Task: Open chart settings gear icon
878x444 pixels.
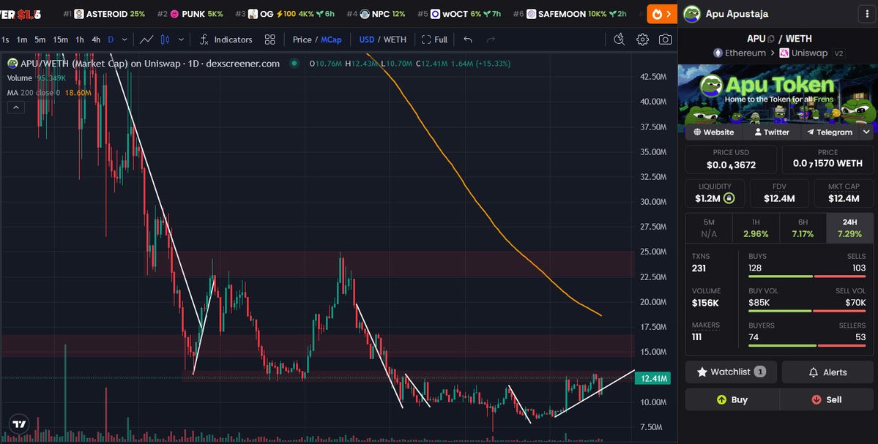Action: pos(642,39)
